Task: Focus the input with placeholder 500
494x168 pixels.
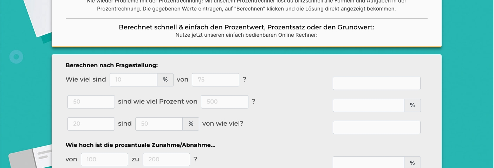Action: click(225, 102)
